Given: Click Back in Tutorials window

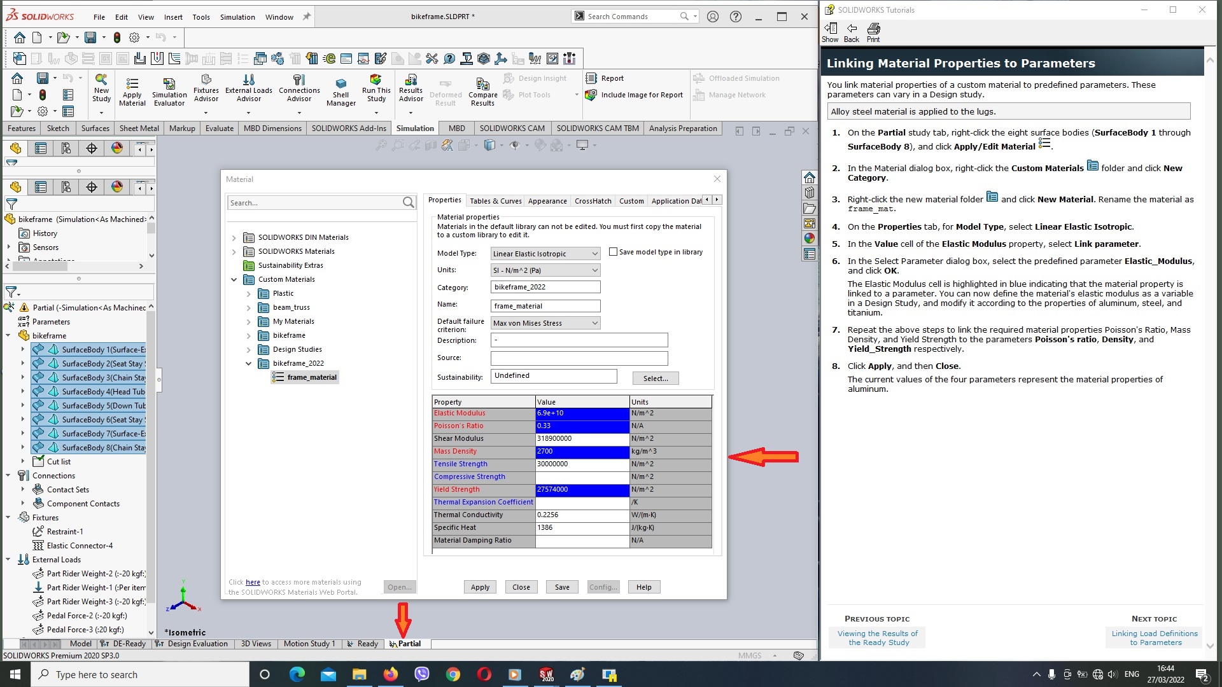Looking at the screenshot, I should pos(852,32).
